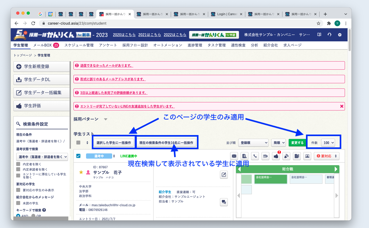369x228 pixels.
Task: Open the thumbs-up evaluation icon with alert
Action: point(276,156)
